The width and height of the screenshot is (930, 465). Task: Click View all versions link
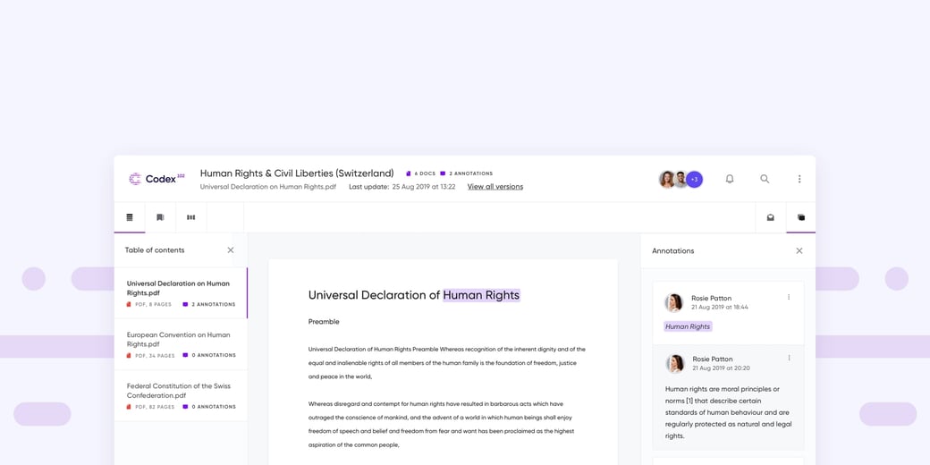(495, 187)
